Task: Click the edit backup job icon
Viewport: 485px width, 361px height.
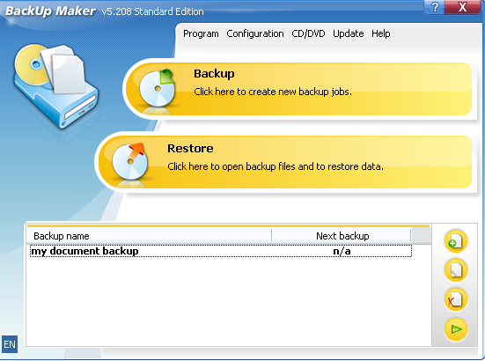Action: [456, 270]
